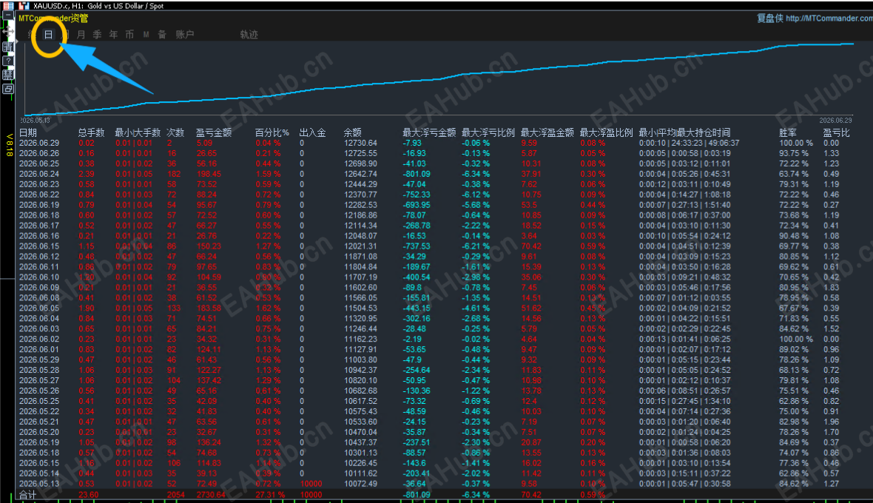Open the 年 (yearly) tab
Viewport: 873px width, 503px height.
coord(114,35)
